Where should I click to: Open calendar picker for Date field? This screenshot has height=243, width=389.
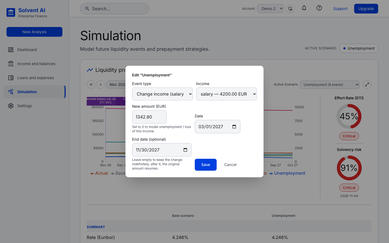[234, 127]
